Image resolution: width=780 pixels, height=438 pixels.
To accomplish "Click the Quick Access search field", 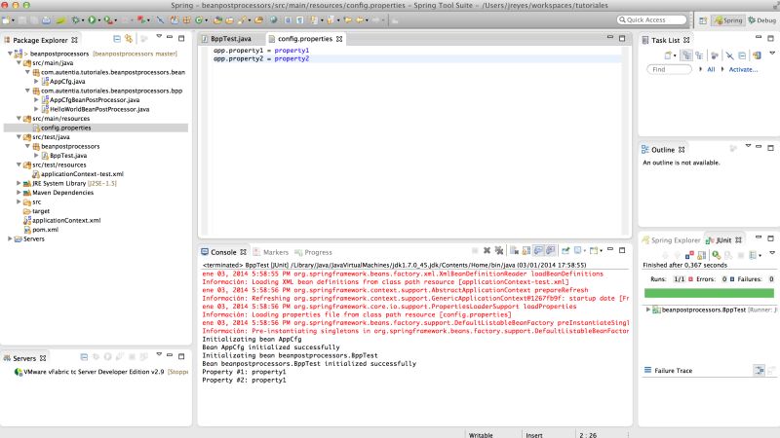I will [x=651, y=19].
